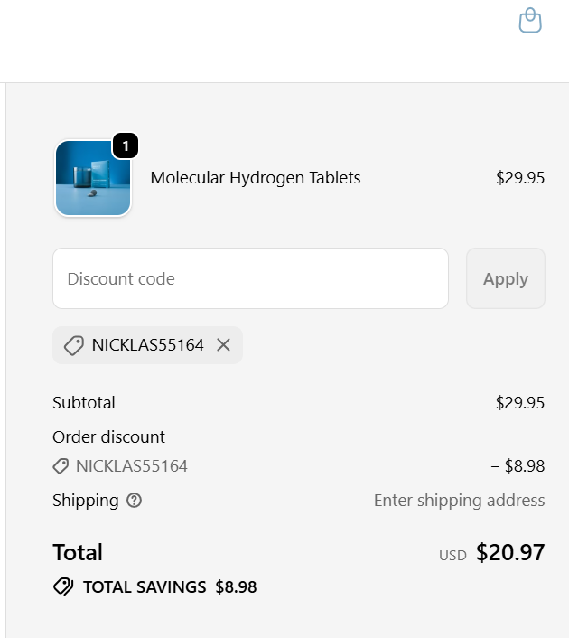Click the USD currency label
The height and width of the screenshot is (638, 569).
coord(452,555)
